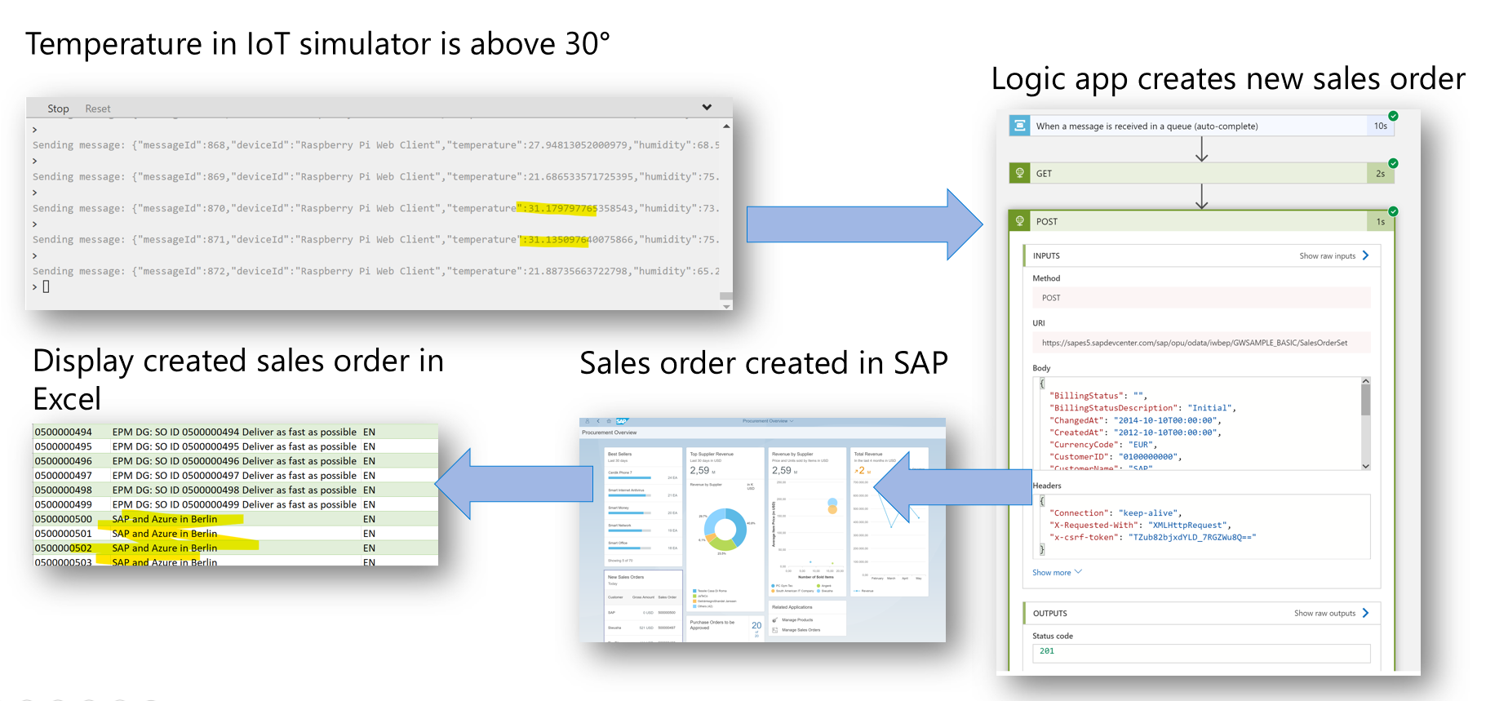Click the back arrow in SAP header
Viewport: 1486px width, 701px height.
[598, 421]
